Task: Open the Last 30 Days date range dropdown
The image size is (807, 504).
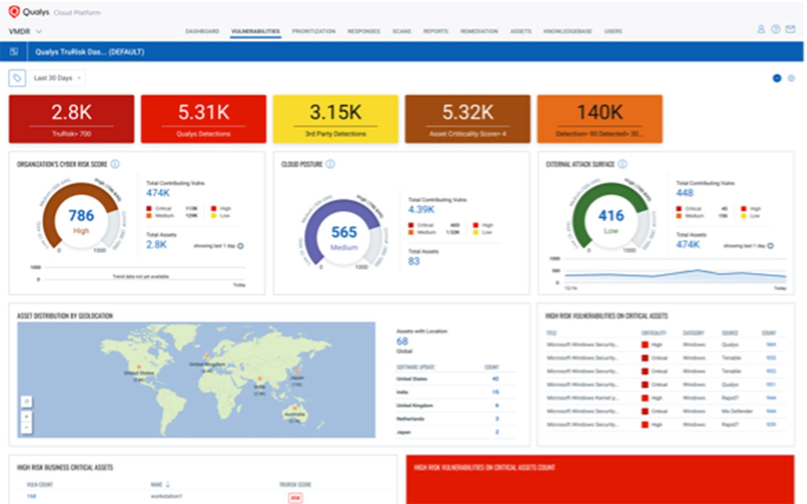Action: pos(57,78)
